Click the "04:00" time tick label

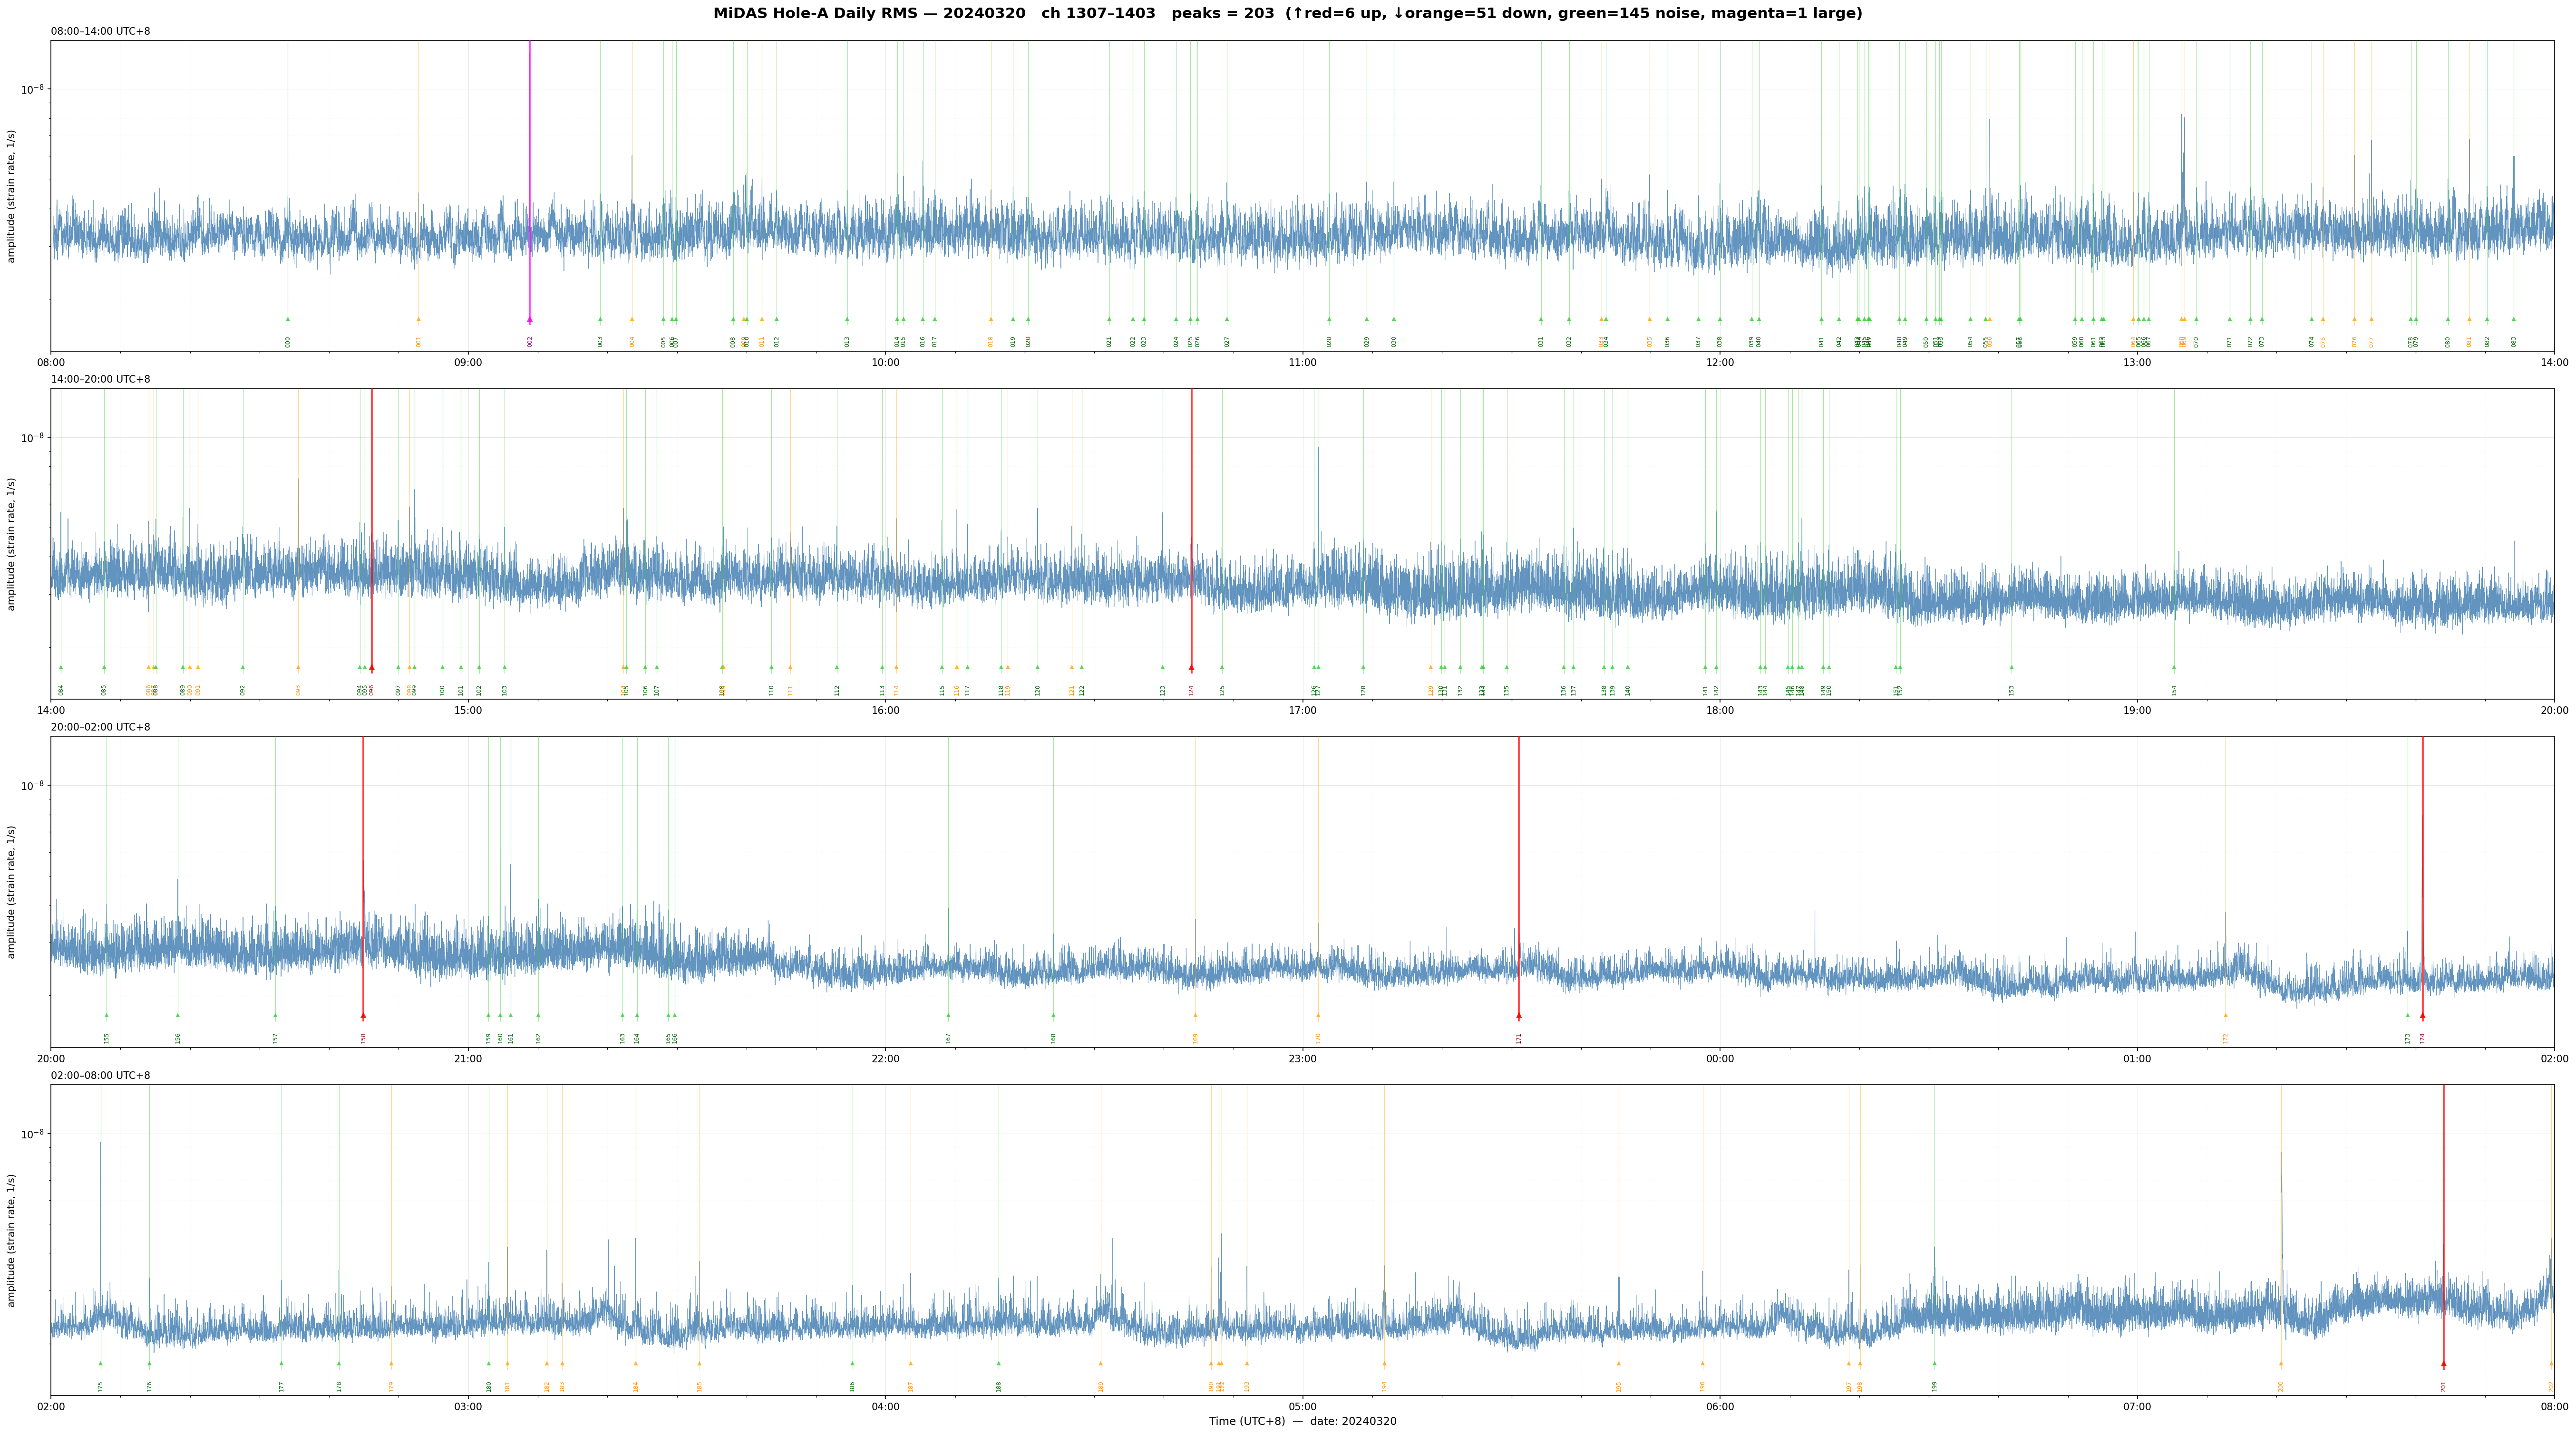(885, 1407)
